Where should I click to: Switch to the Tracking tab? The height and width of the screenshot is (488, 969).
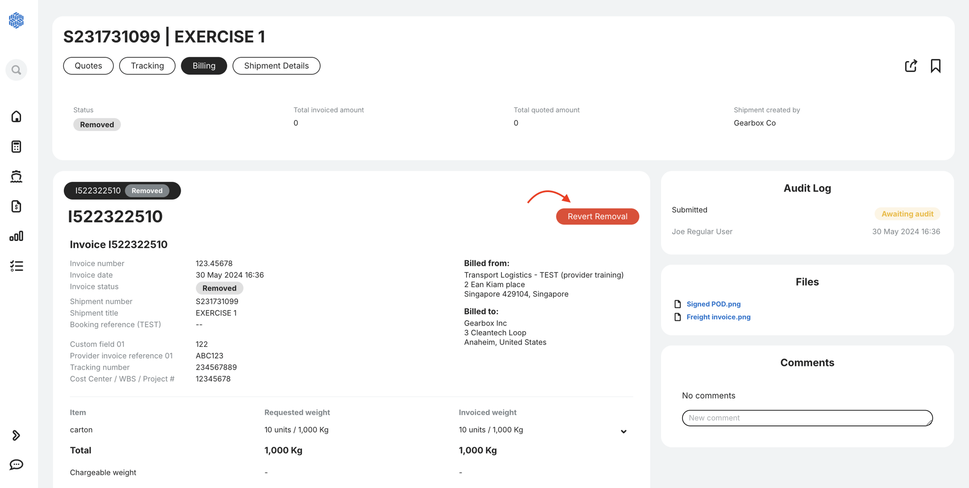coord(147,66)
